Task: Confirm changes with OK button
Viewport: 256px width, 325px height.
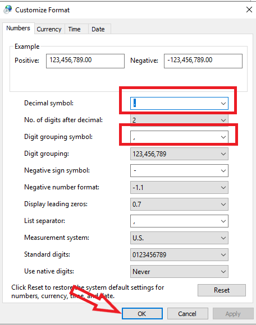Action: [142, 314]
